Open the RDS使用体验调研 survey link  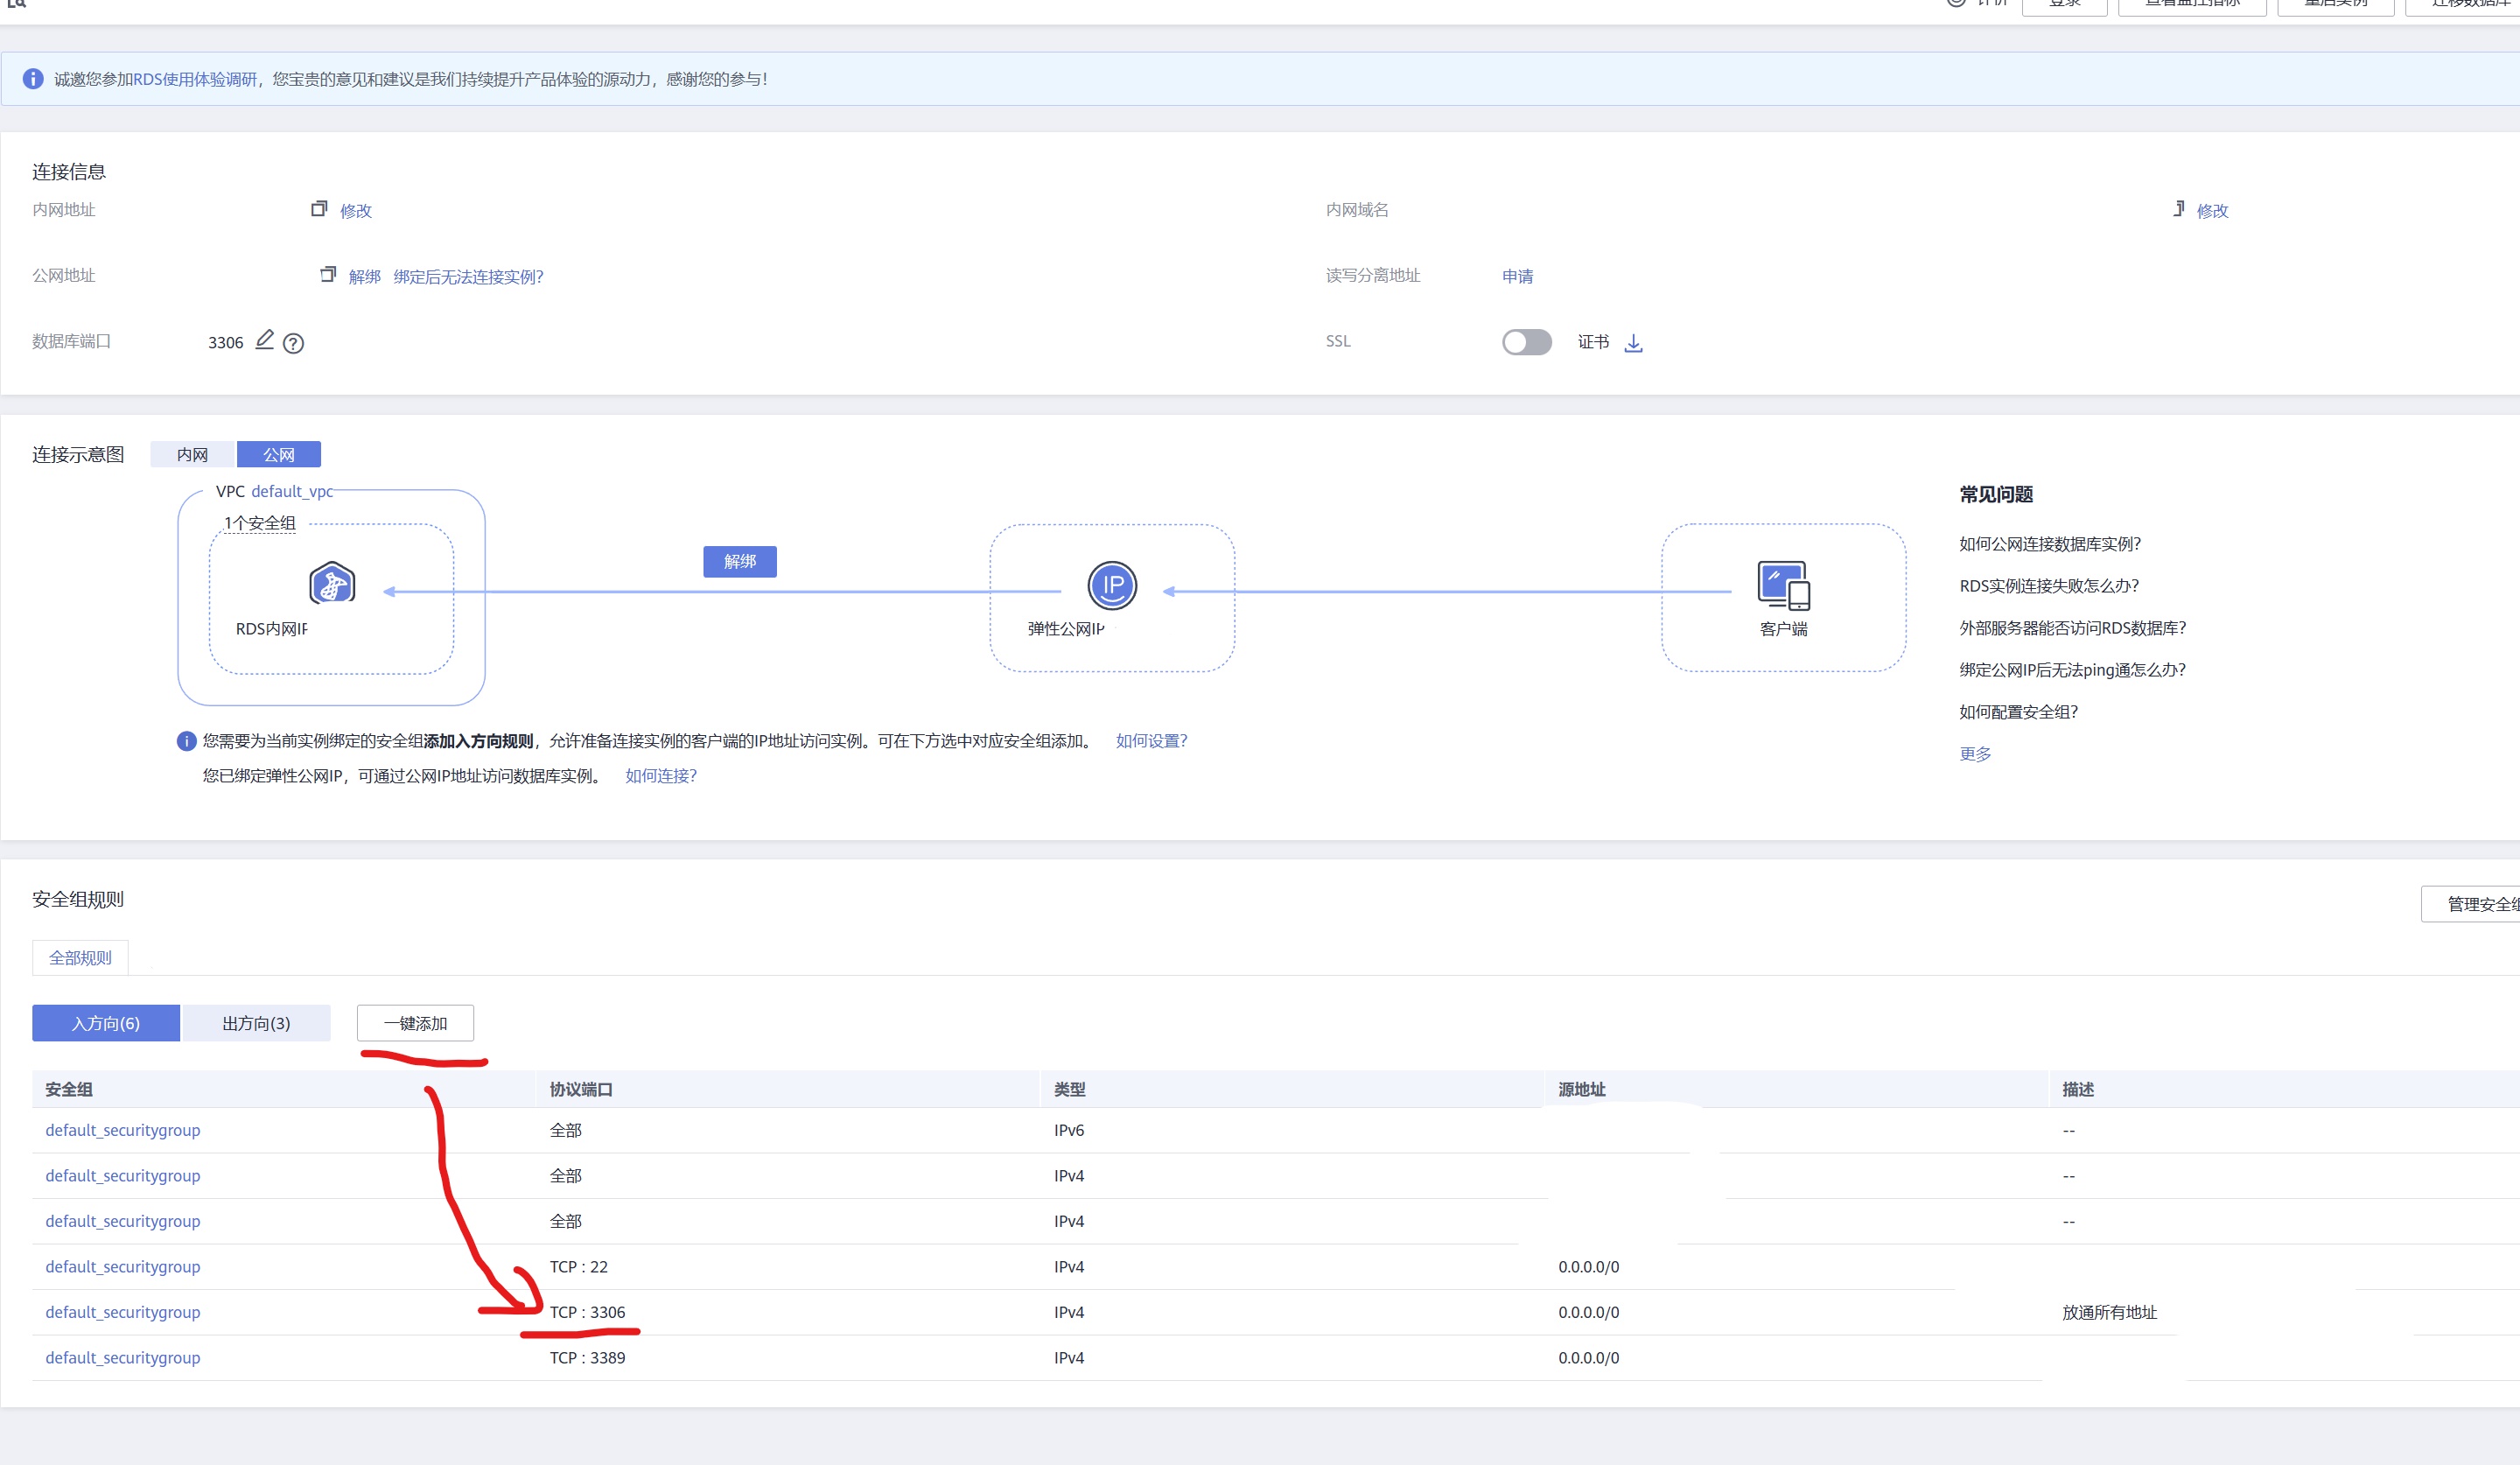[x=195, y=79]
